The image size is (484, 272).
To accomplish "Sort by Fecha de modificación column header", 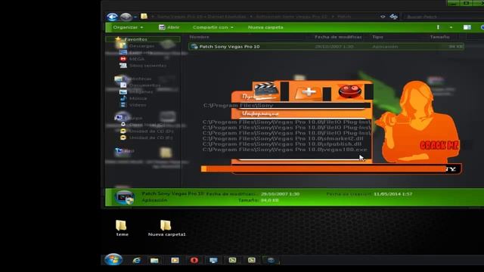I will point(338,37).
